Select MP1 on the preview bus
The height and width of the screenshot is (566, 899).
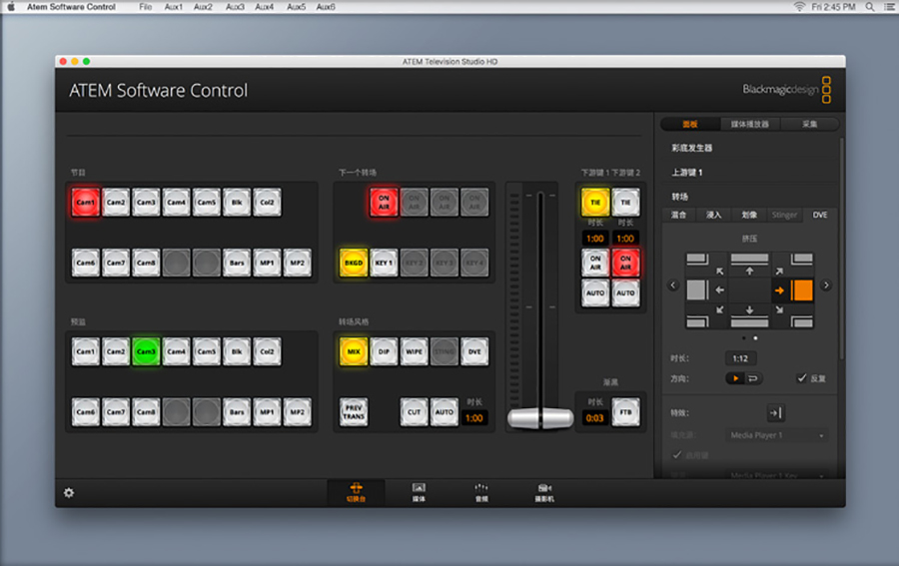(267, 412)
